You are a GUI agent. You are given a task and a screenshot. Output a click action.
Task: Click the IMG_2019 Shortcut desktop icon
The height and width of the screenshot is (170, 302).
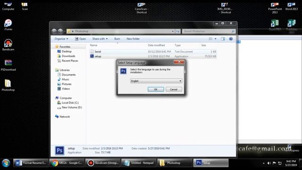pos(225,8)
